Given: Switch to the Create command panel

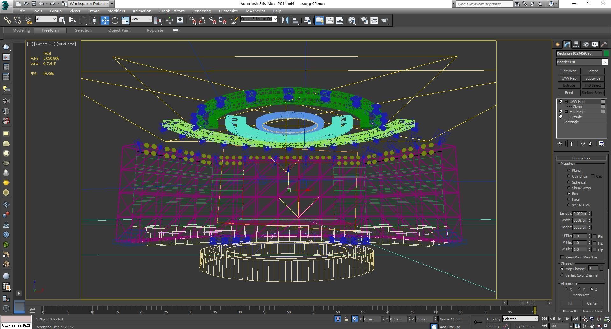Looking at the screenshot, I should [x=558, y=44].
